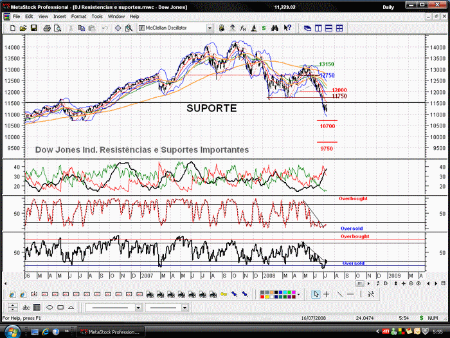This screenshot has width=450, height=338.
Task: Click the context help arrow-question icon
Action: pos(287,28)
